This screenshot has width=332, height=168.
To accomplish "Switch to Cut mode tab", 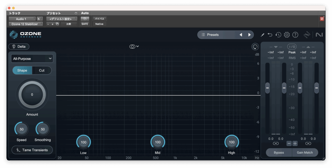I will (41, 70).
